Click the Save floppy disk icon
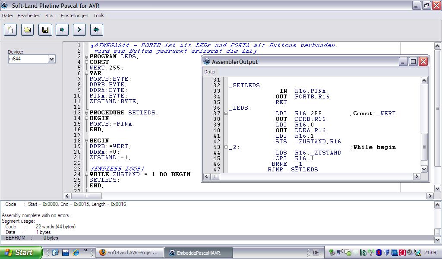The image size is (442, 259). [45, 30]
